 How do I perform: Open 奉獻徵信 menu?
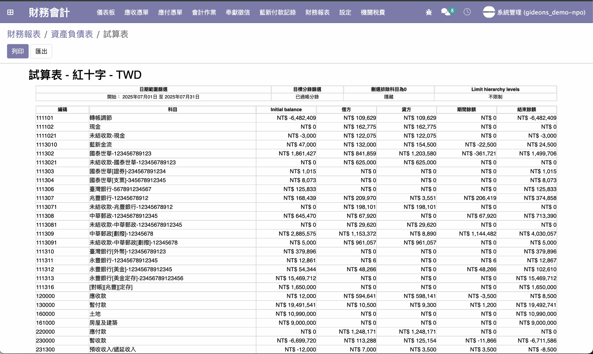[238, 12]
